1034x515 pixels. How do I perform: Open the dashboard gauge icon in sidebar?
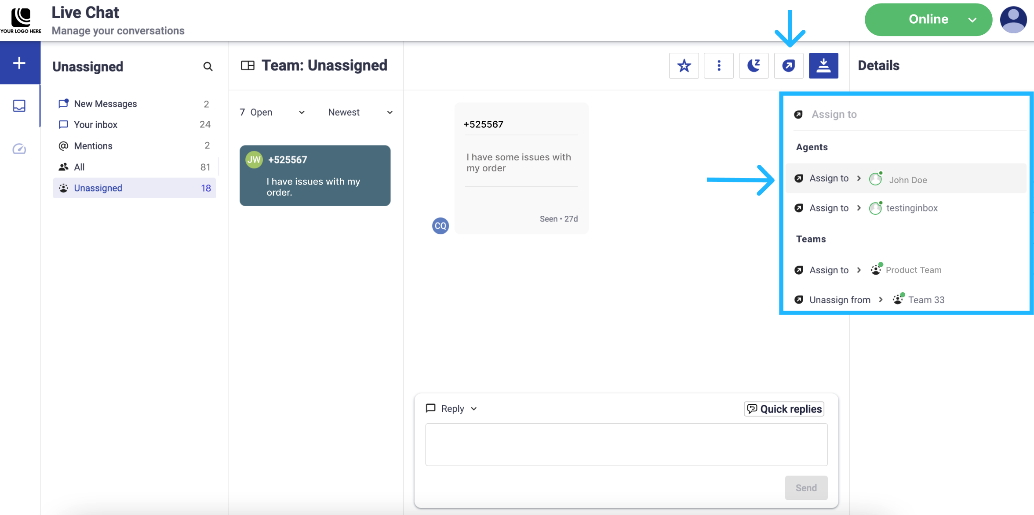(x=19, y=149)
